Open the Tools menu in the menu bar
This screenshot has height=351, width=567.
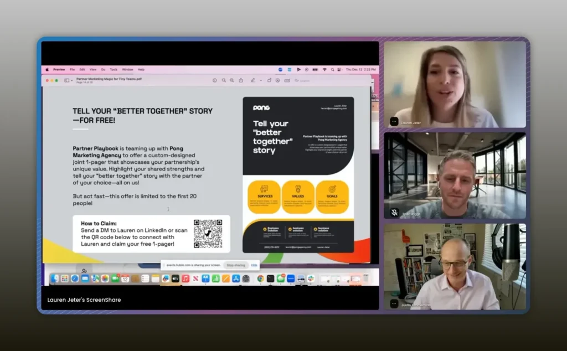pyautogui.click(x=114, y=70)
